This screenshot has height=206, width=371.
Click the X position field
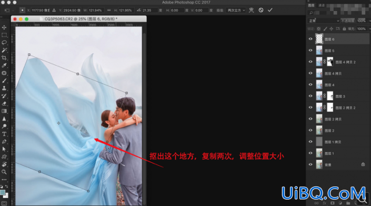tap(41, 10)
